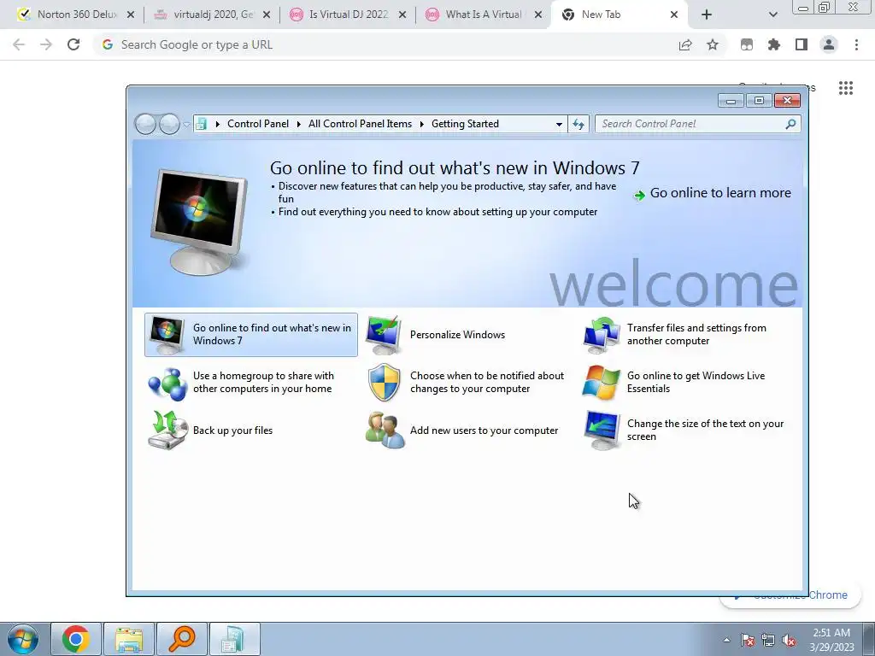Expand the arrow after All Control Panel Items
The width and height of the screenshot is (875, 656).
pos(422,124)
